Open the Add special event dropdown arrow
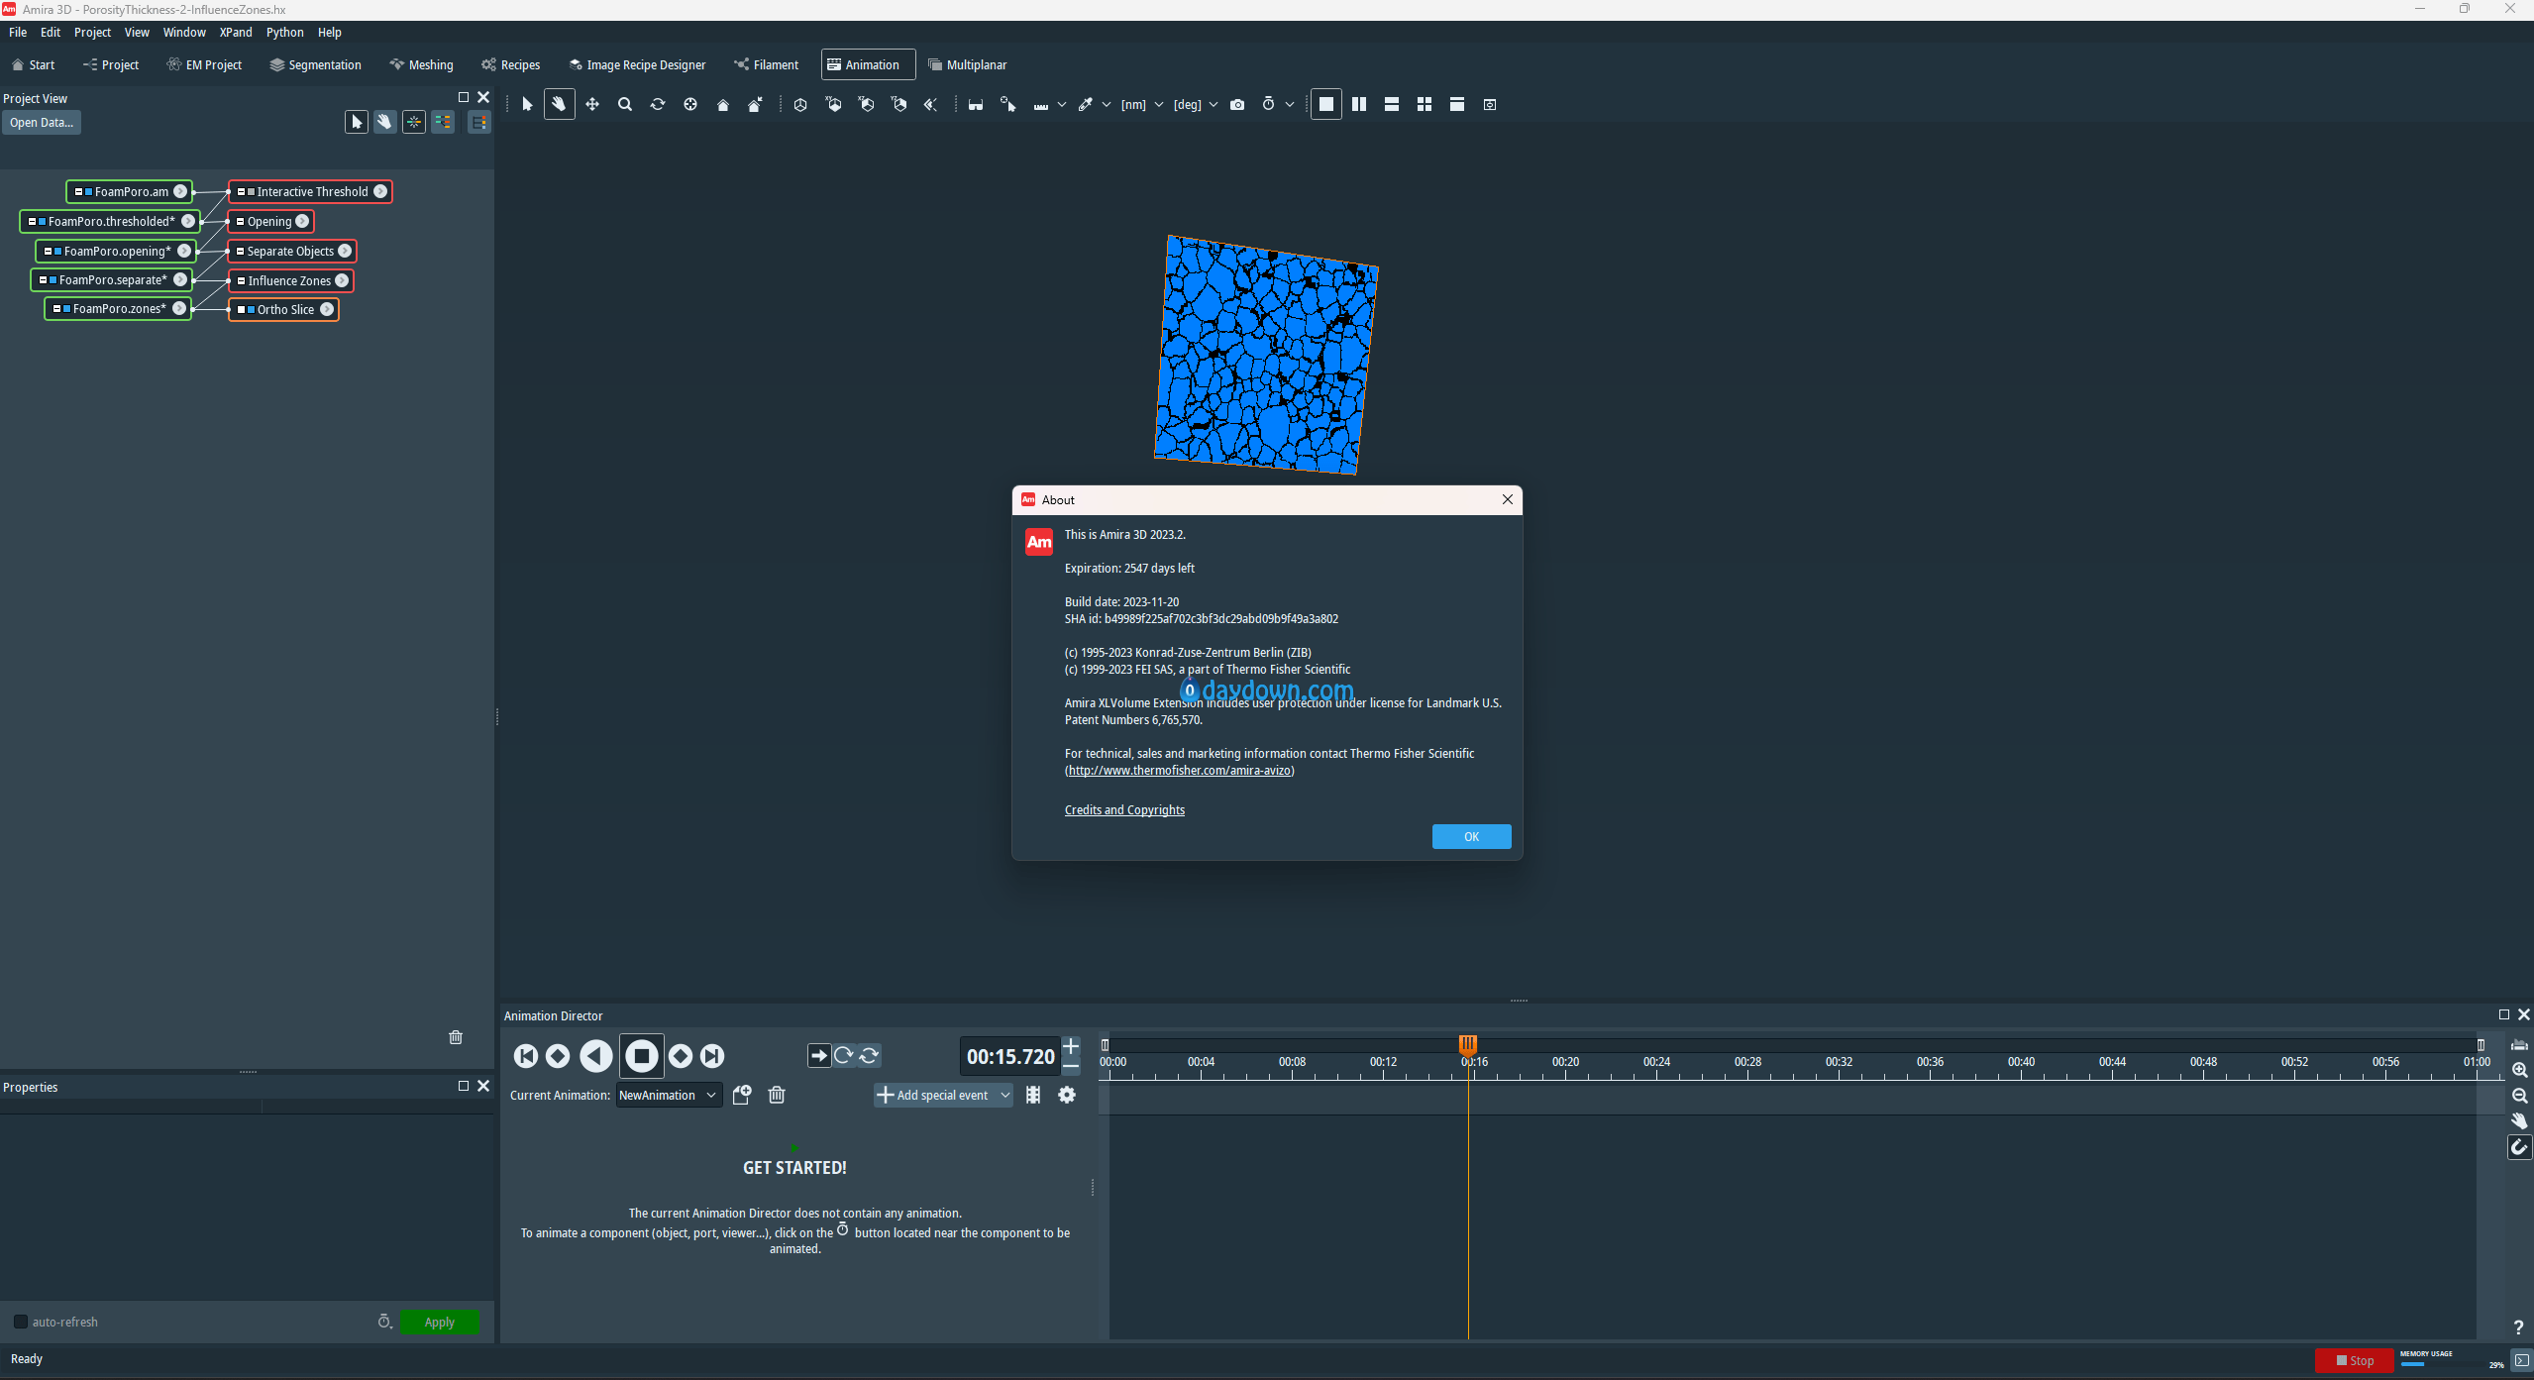Viewport: 2534px width, 1380px height. click(x=1004, y=1096)
